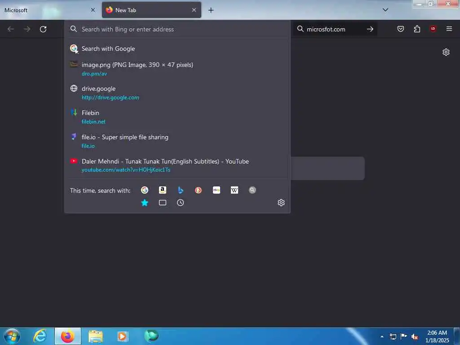Search this time with DuckDuckGo icon
The height and width of the screenshot is (345, 460).
click(x=198, y=190)
